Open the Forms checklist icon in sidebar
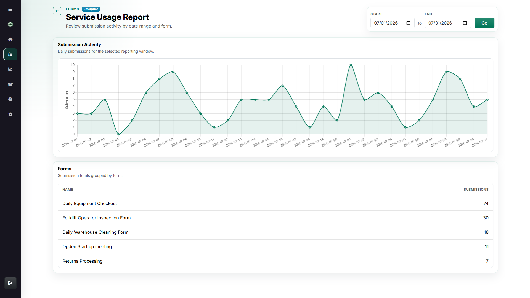Screen dimensions: 530x298 click(x=10, y=54)
